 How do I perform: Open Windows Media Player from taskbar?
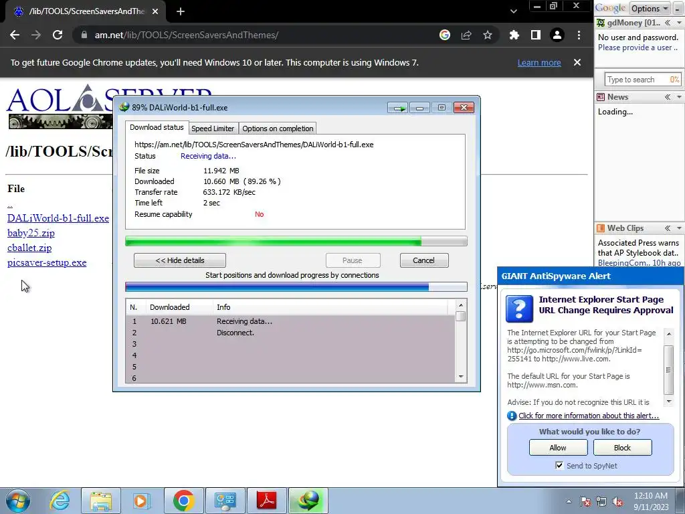tap(141, 501)
